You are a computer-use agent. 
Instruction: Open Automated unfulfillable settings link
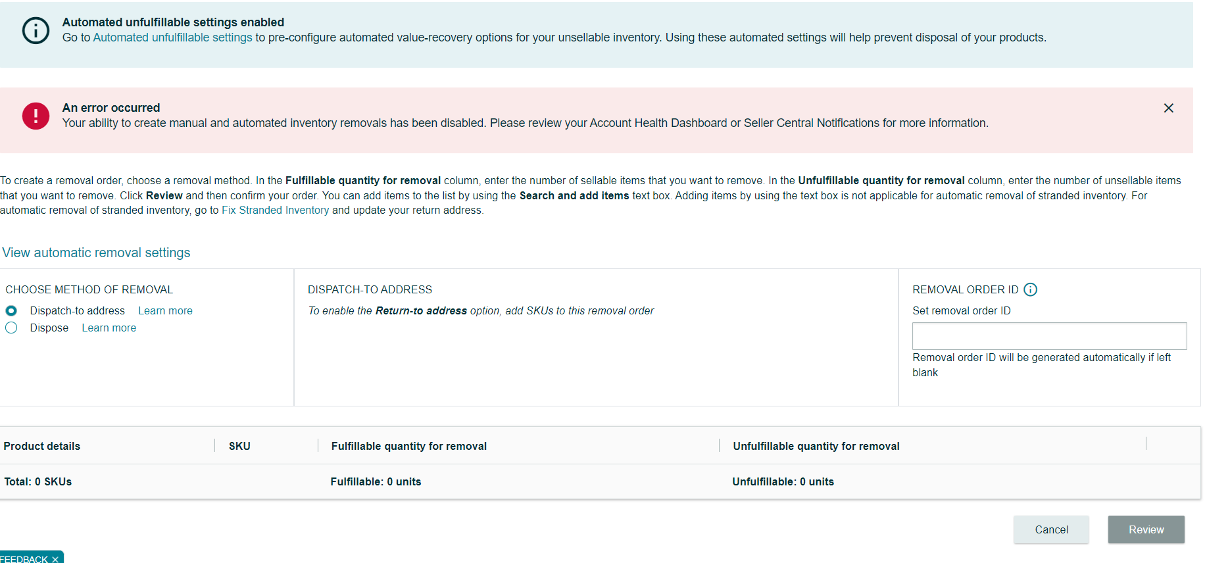[172, 37]
